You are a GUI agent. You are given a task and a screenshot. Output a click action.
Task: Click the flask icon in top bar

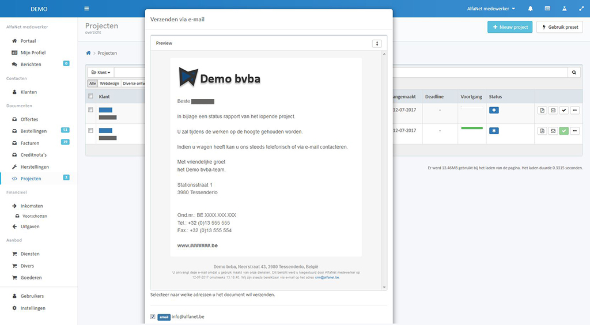[564, 9]
